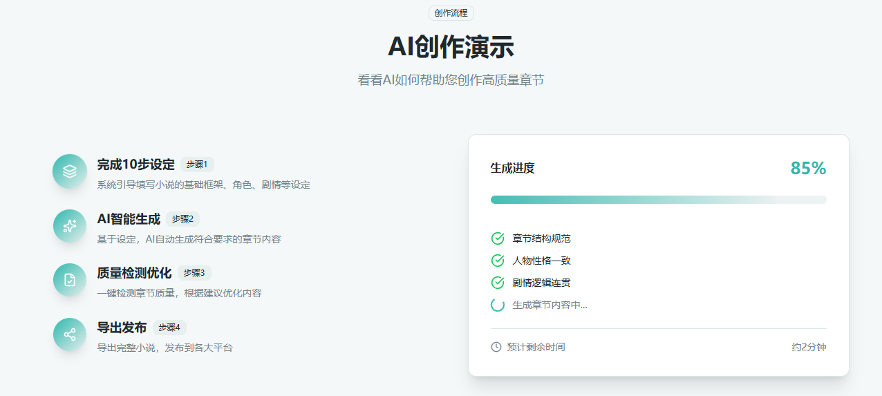Select the 导出发布 heading

pyautogui.click(x=122, y=328)
